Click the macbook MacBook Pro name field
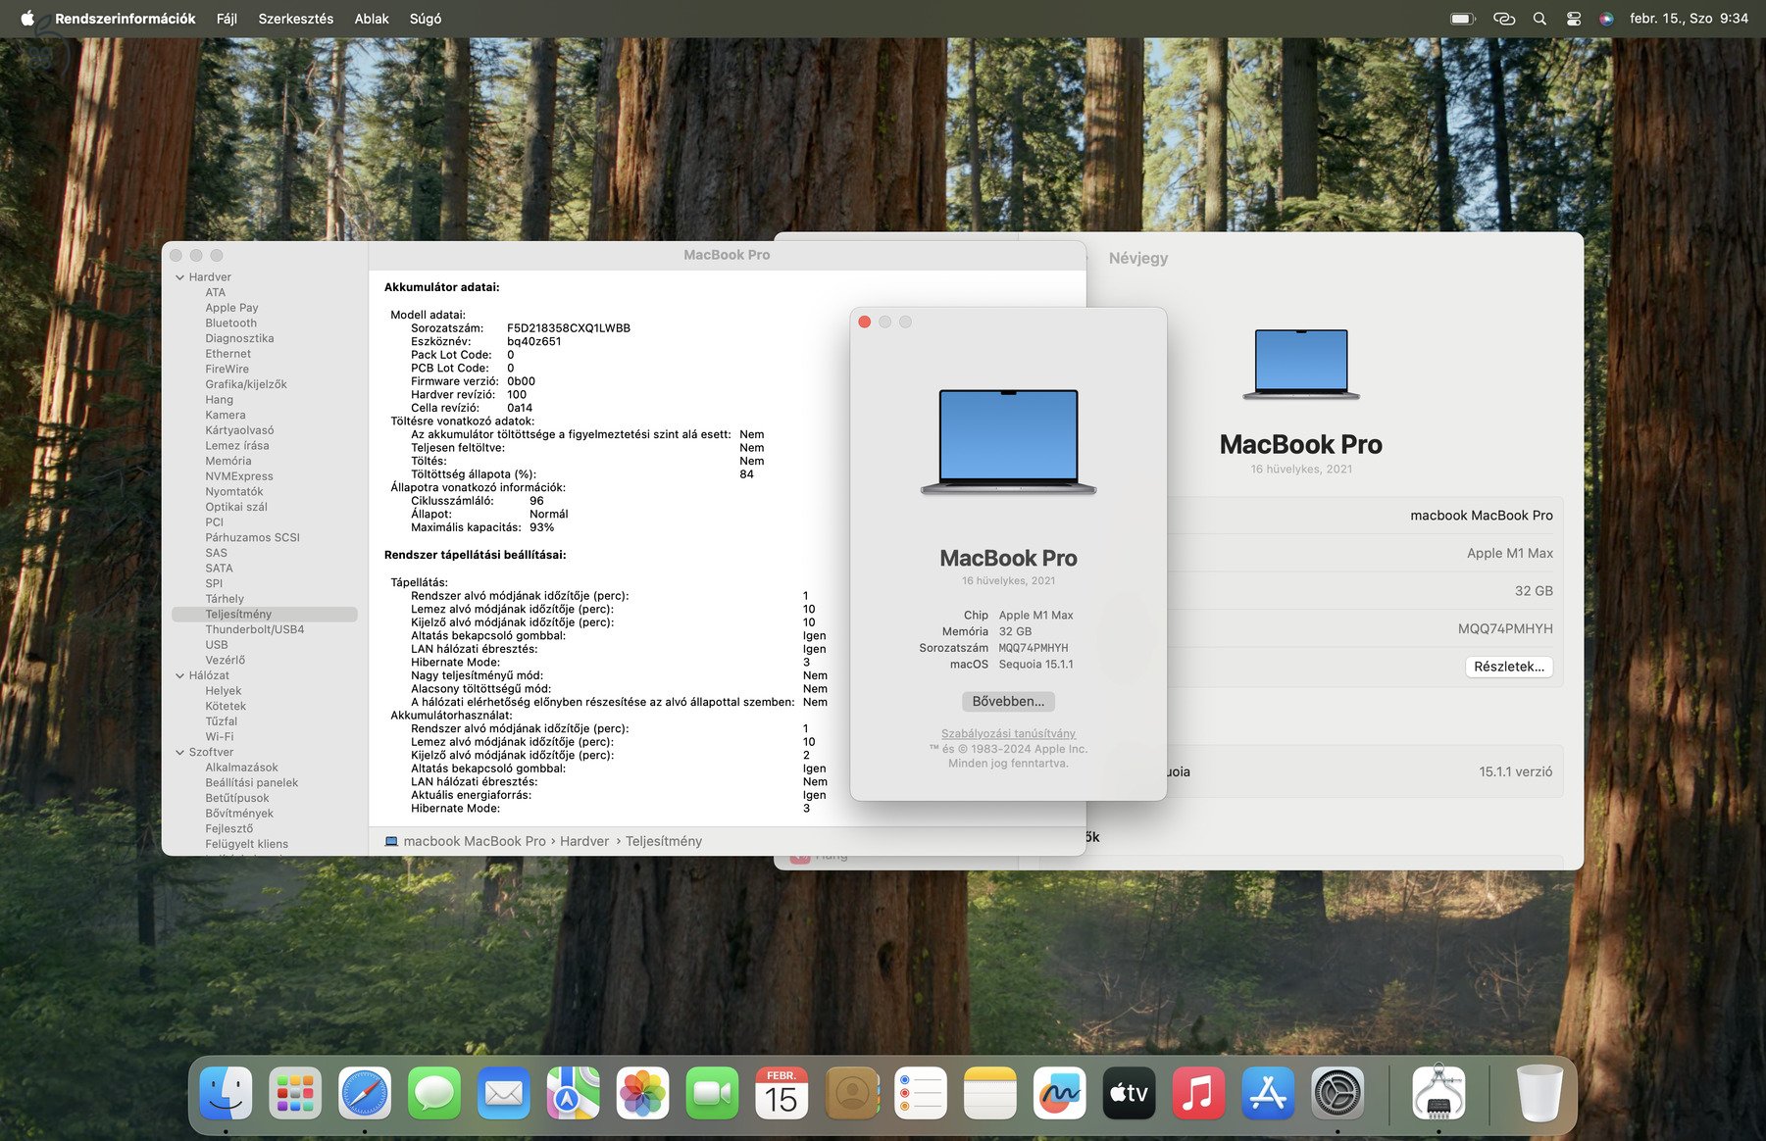 point(1482,516)
